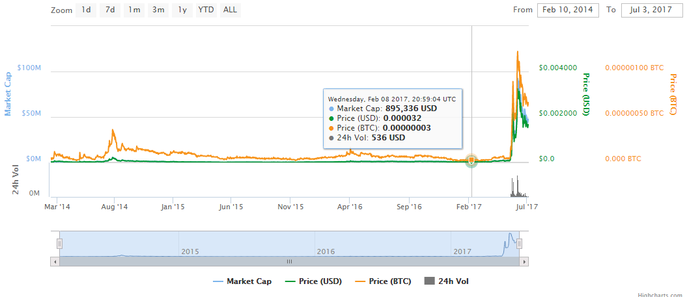This screenshot has width=687, height=297.
Task: Click the 2017 label in navigator
Action: tap(462, 252)
